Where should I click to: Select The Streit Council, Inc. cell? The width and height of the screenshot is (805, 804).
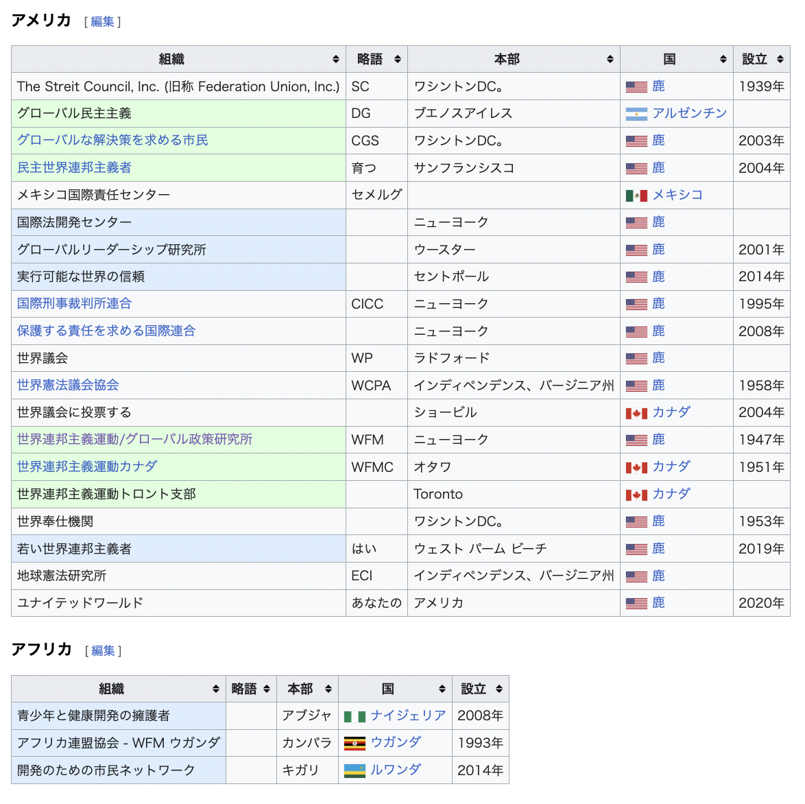point(179,86)
